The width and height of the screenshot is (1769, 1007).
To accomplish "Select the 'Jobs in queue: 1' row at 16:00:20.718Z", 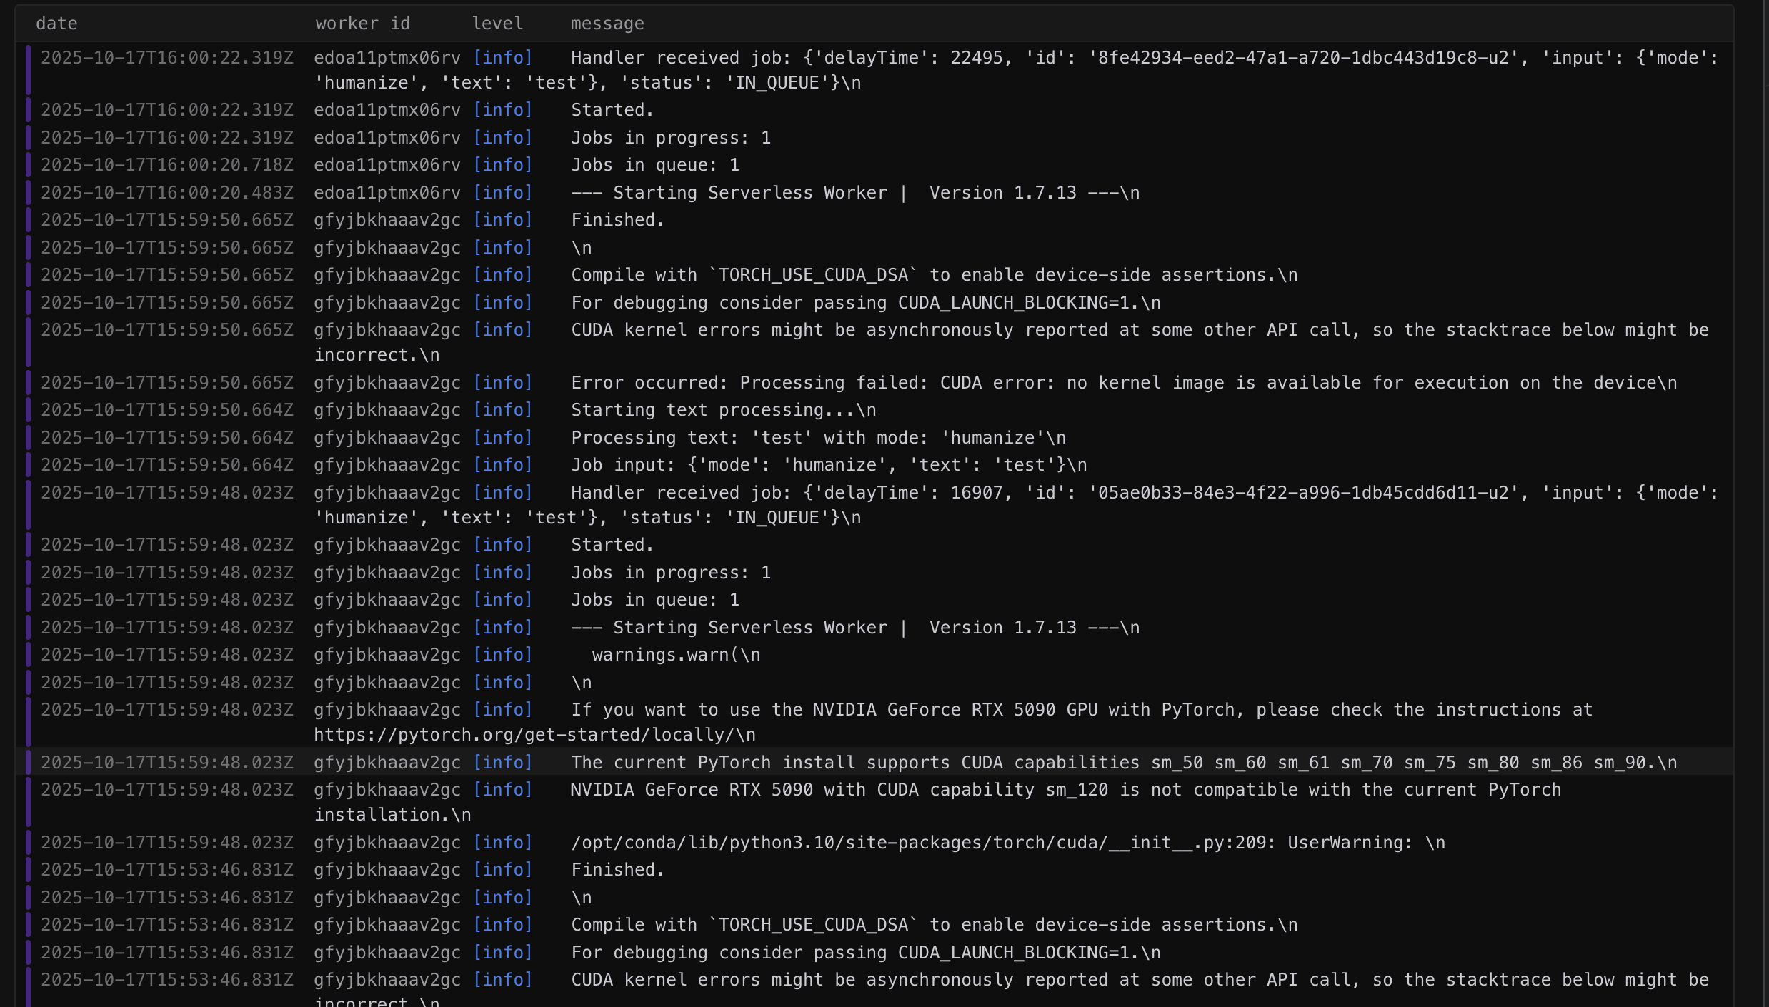I will [x=654, y=165].
